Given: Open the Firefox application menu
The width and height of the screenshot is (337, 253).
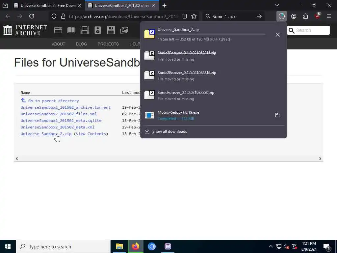Looking at the screenshot, I should point(329,16).
